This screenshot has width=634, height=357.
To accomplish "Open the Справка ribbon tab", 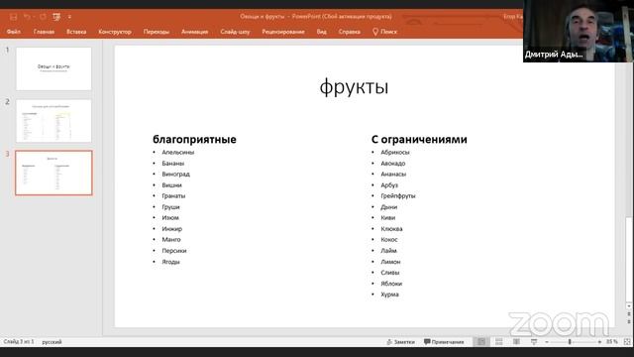I will [350, 32].
